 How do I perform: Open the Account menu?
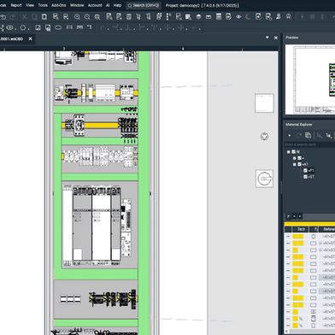[x=95, y=5]
